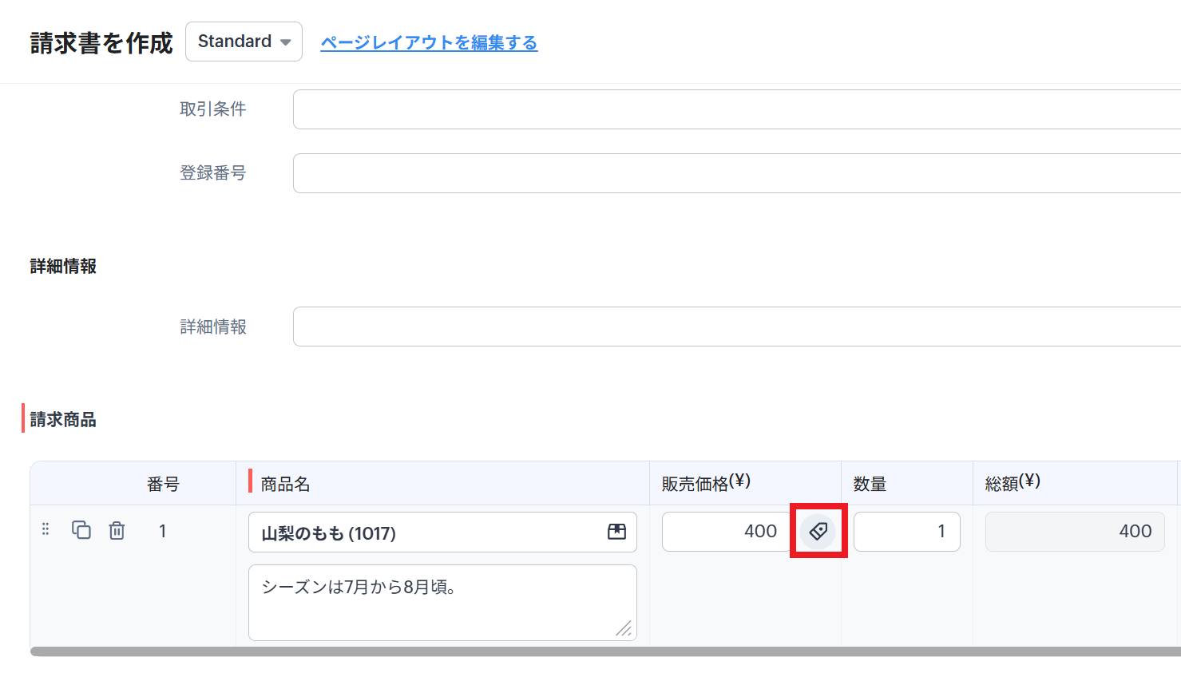Focus the 取引条件 input field
Image resolution: width=1181 pixels, height=677 pixels.
point(735,109)
